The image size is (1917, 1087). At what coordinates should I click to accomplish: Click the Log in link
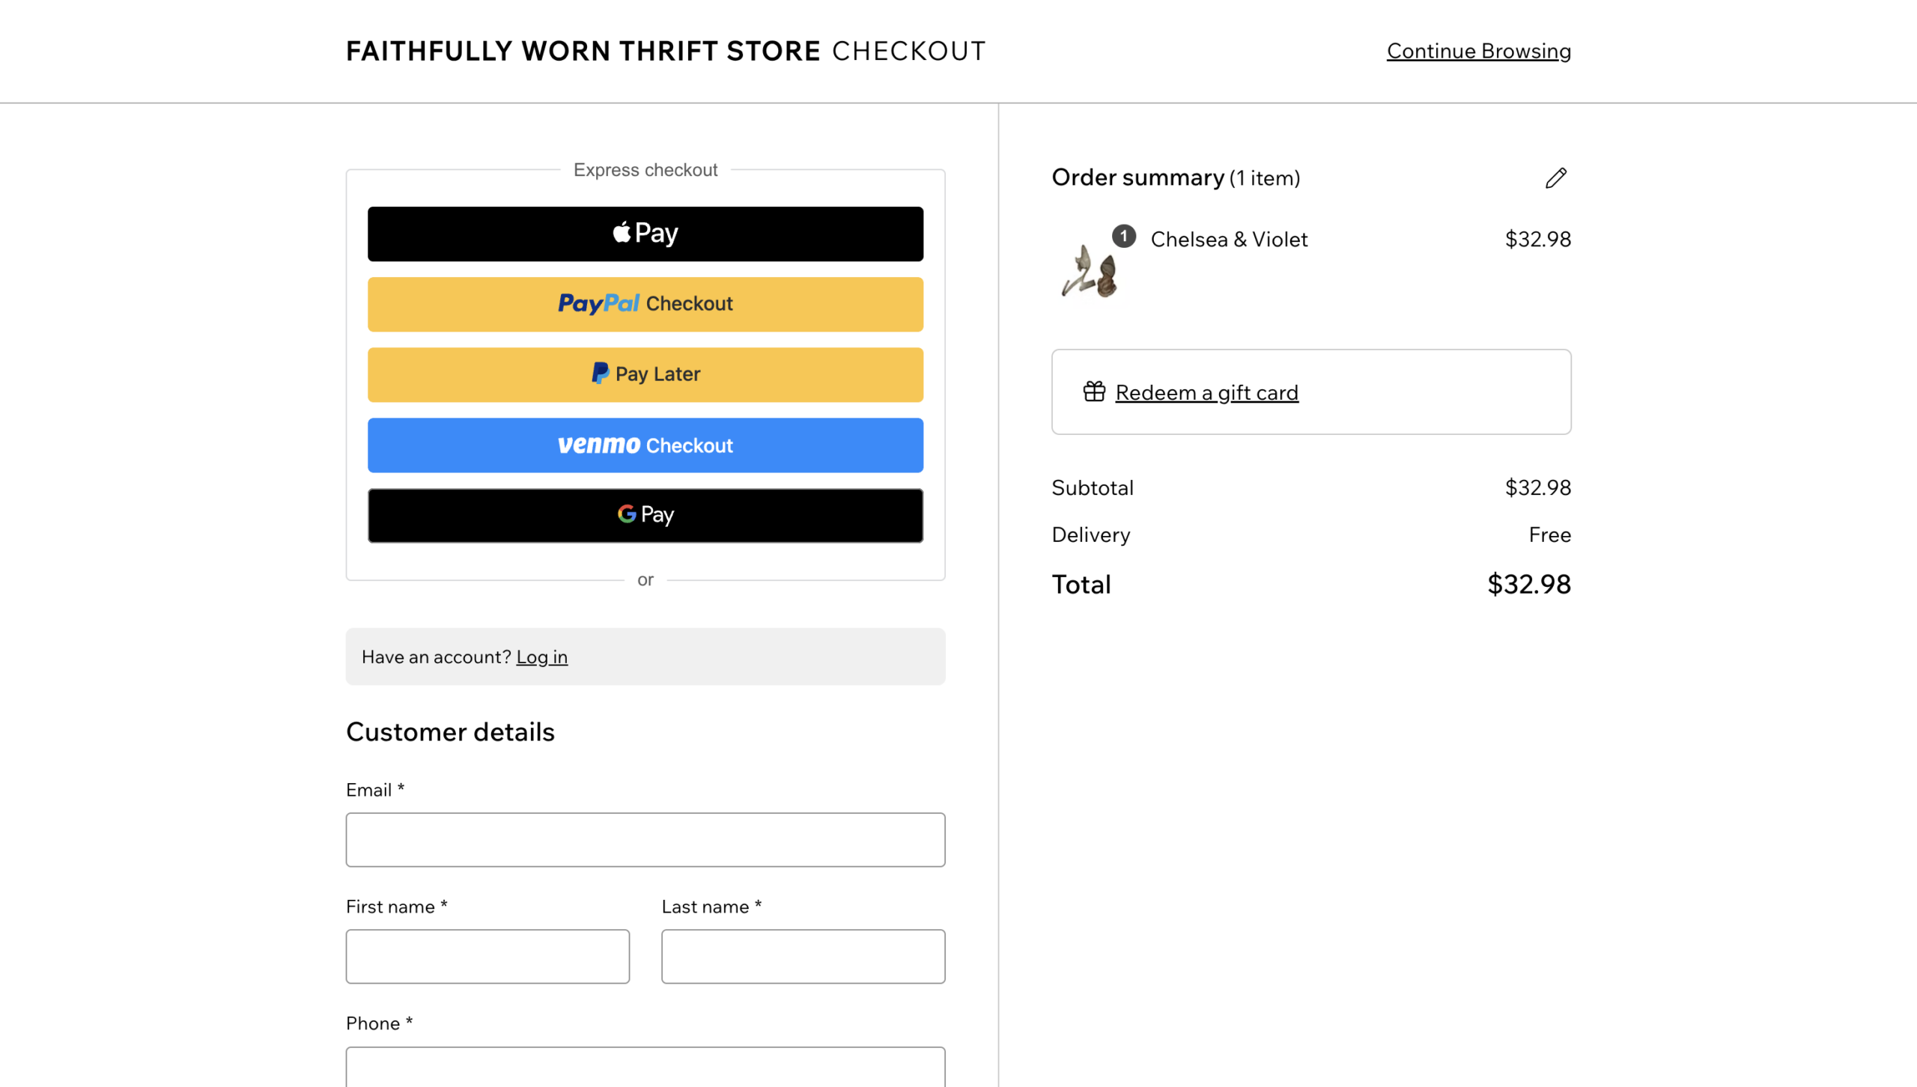pos(541,657)
